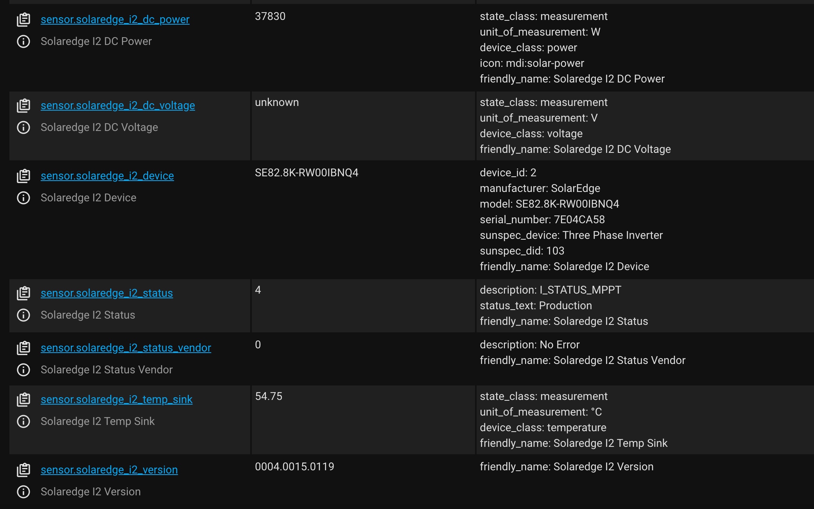Copy entity ID for sensor.solaredge_i2_device
The image size is (814, 509).
24,175
